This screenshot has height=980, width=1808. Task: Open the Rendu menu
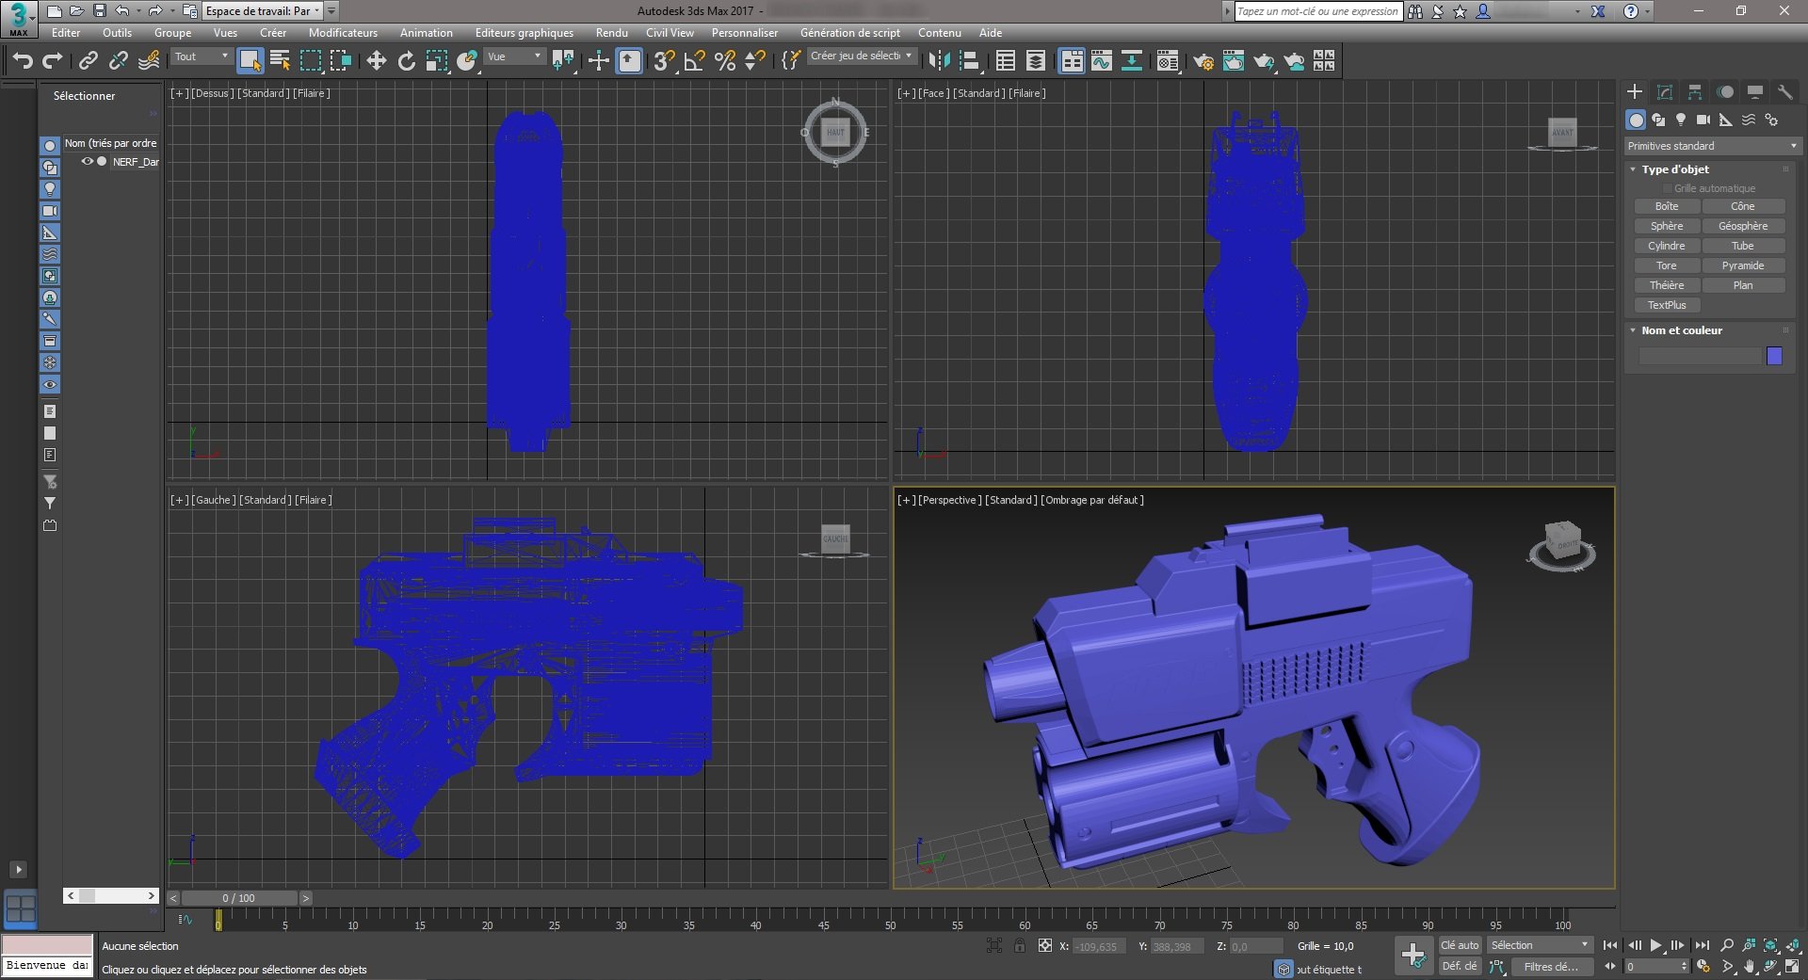pos(611,33)
